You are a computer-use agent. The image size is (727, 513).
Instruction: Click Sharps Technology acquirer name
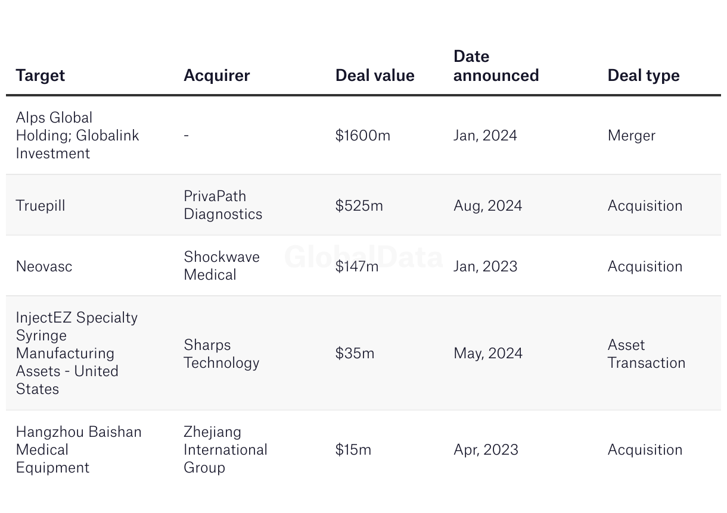221,354
